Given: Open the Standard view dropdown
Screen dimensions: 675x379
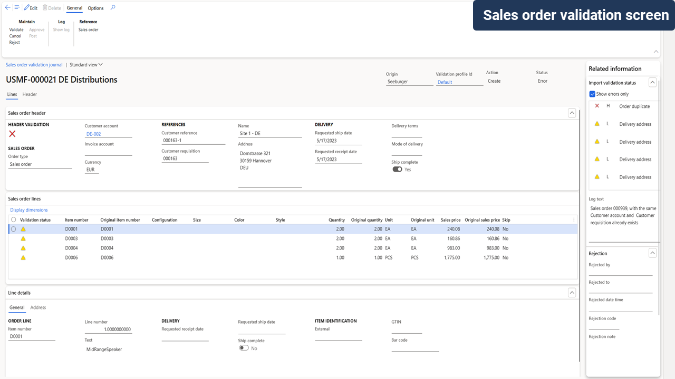Looking at the screenshot, I should [x=86, y=65].
